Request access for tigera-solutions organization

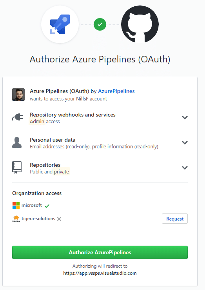(175, 219)
